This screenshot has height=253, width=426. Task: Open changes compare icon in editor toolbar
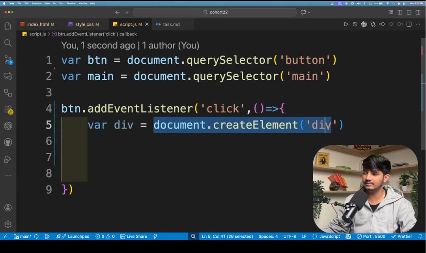[x=373, y=24]
